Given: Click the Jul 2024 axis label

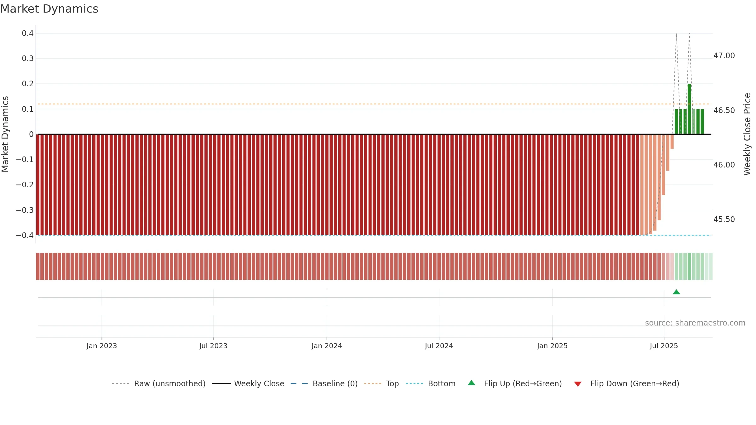Looking at the screenshot, I should 439,346.
